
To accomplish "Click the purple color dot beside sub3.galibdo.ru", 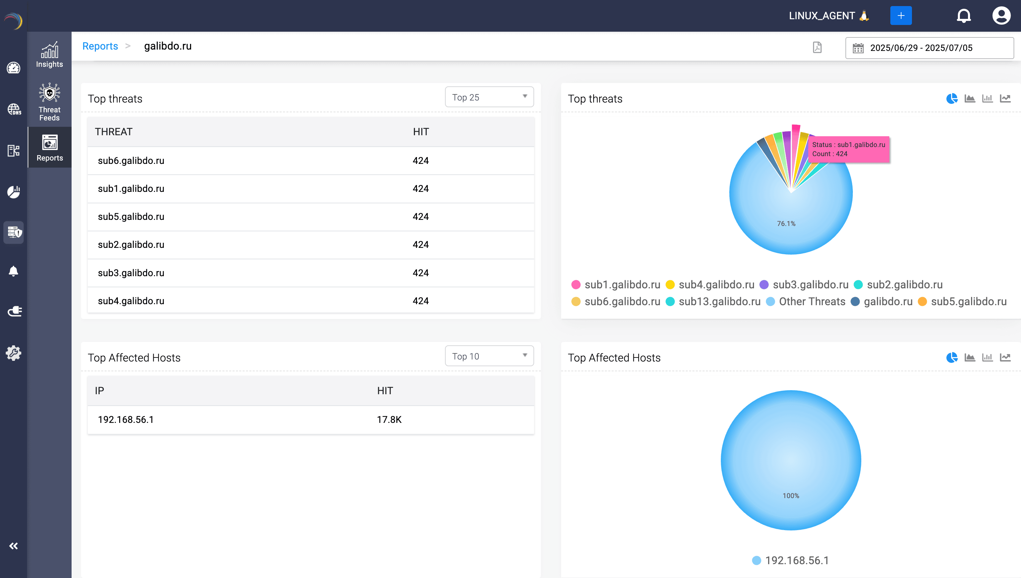I will (763, 284).
